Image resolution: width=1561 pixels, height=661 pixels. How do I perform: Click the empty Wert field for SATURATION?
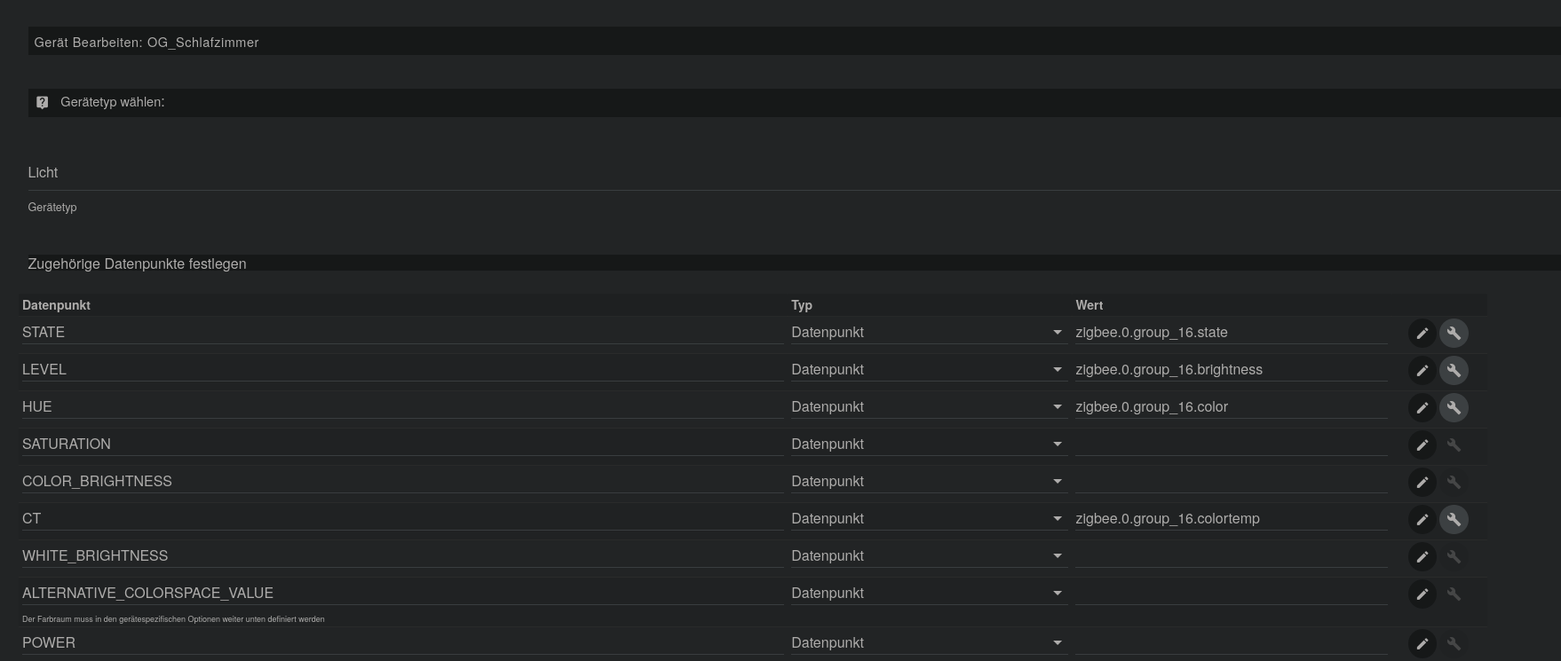click(1230, 445)
